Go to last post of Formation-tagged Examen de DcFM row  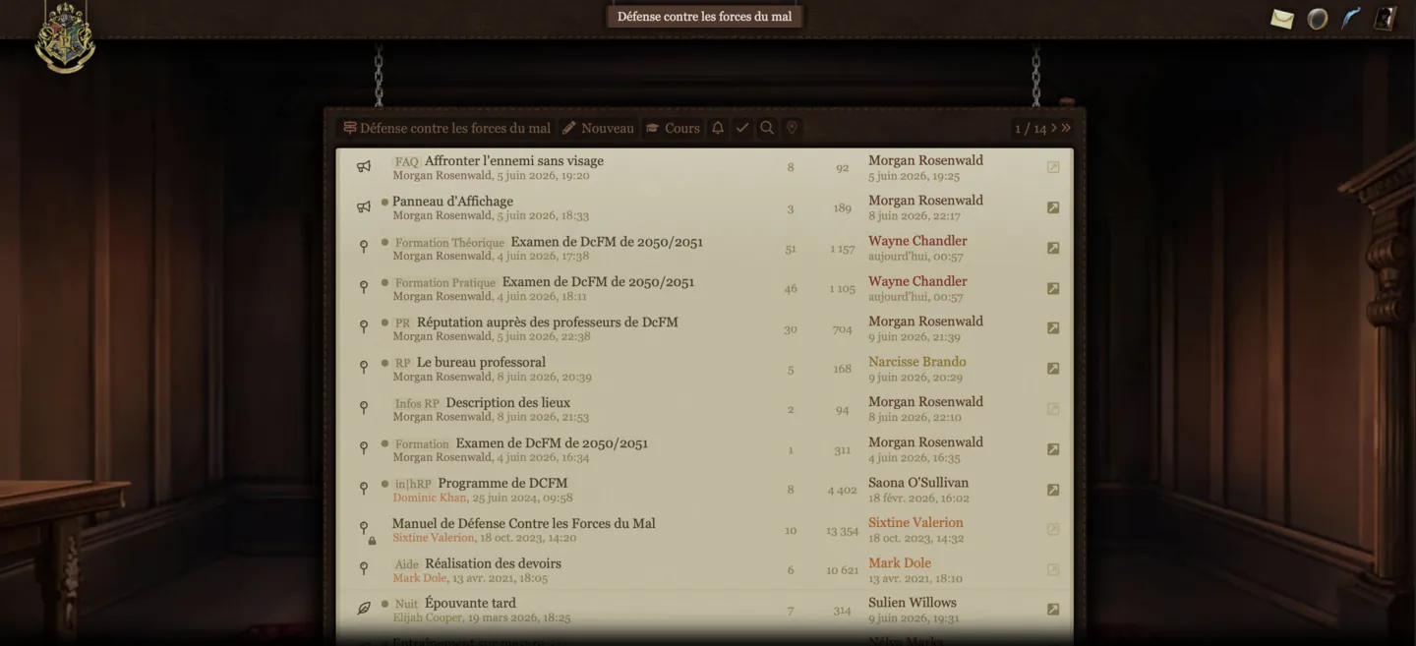tap(1053, 449)
